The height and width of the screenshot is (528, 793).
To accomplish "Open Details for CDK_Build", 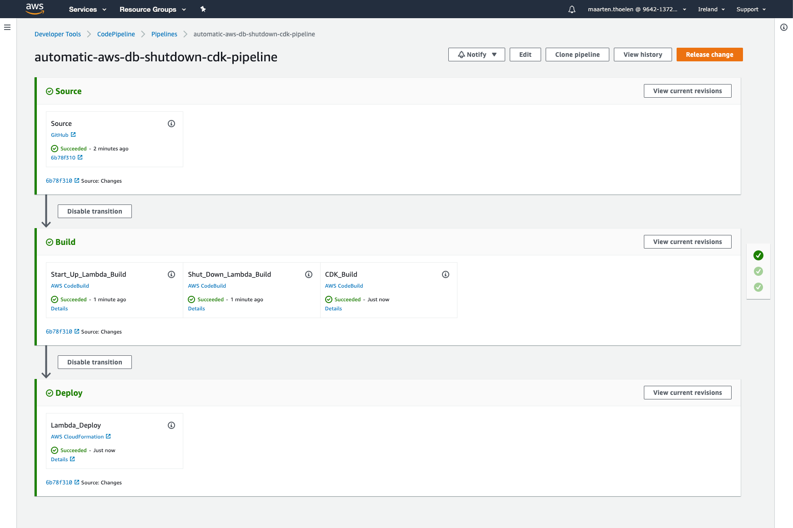I will click(x=333, y=309).
